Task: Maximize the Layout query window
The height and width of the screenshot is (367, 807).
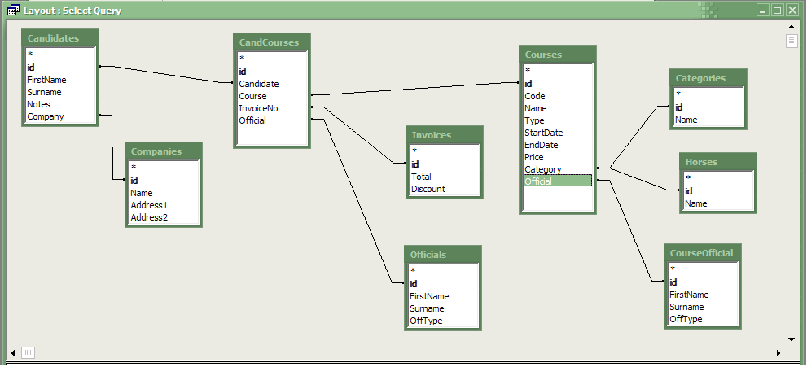Action: click(777, 10)
